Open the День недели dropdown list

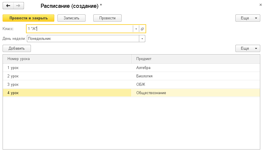142,39
